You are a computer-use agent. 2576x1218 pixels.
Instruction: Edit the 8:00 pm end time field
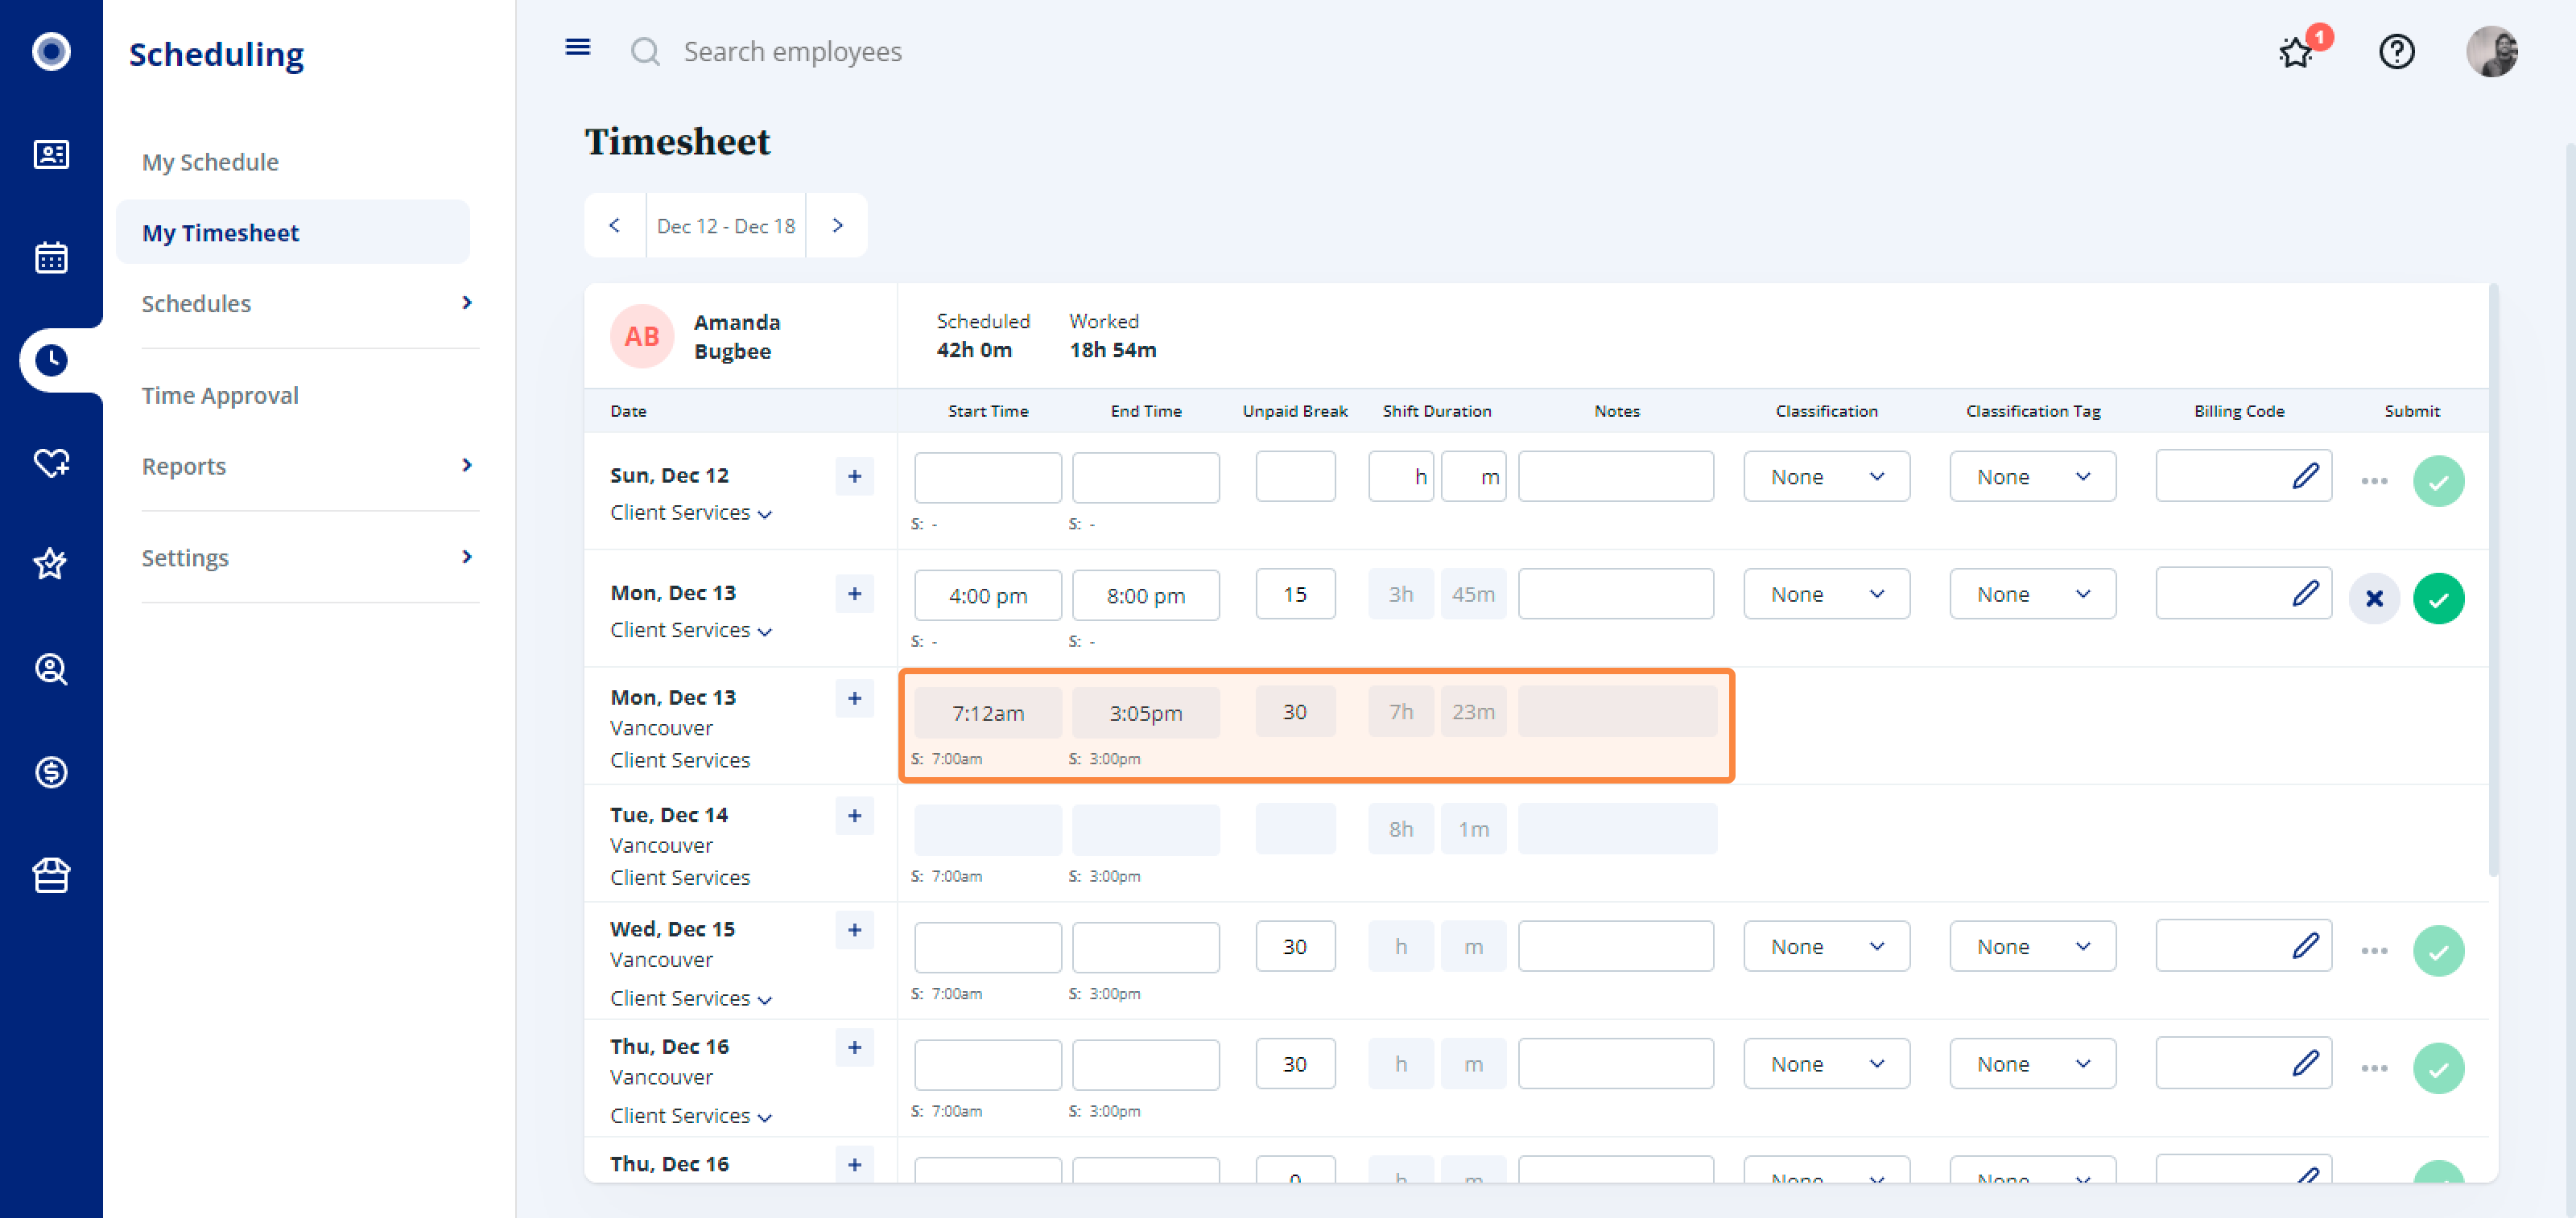pyautogui.click(x=1146, y=595)
